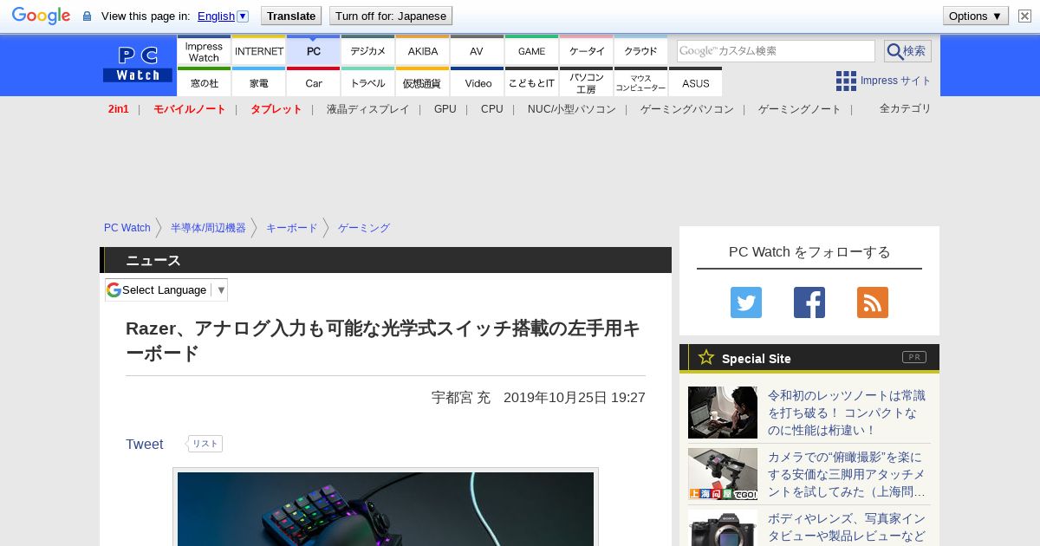Close the Google Translate bar
This screenshot has height=546, width=1040.
pos(1024,16)
